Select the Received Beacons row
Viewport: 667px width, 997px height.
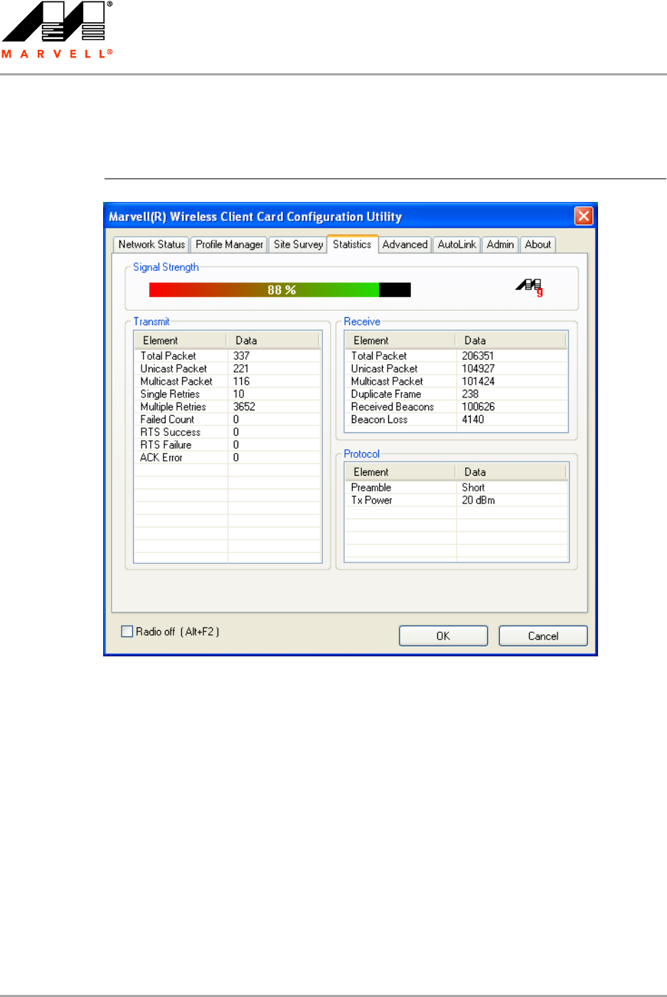pyautogui.click(x=456, y=407)
